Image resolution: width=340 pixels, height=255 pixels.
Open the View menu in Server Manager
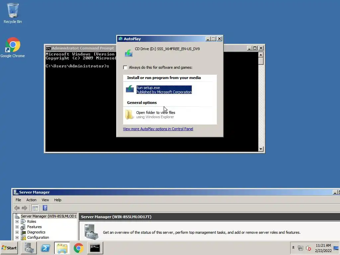point(45,200)
